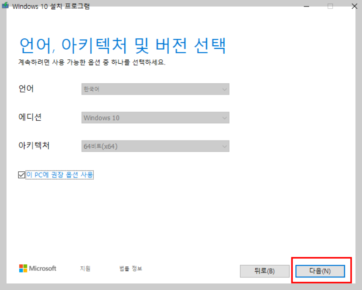
Task: Click the Microsoft logo at bottom left
Action: click(x=38, y=268)
